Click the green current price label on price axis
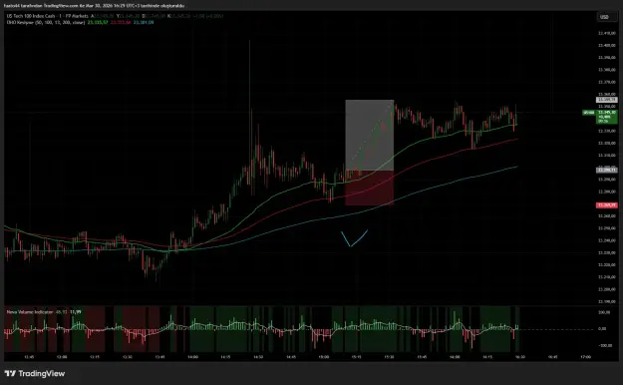Image resolution: width=623 pixels, height=385 pixels. [607, 117]
